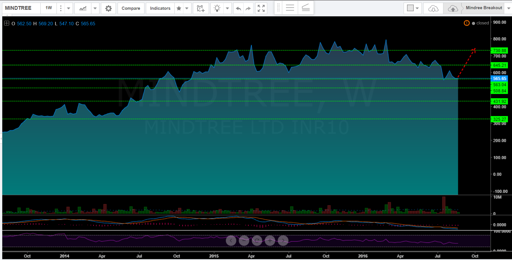Click the Mindree Breakout chart name
The width and height of the screenshot is (512, 260).
(x=484, y=8)
